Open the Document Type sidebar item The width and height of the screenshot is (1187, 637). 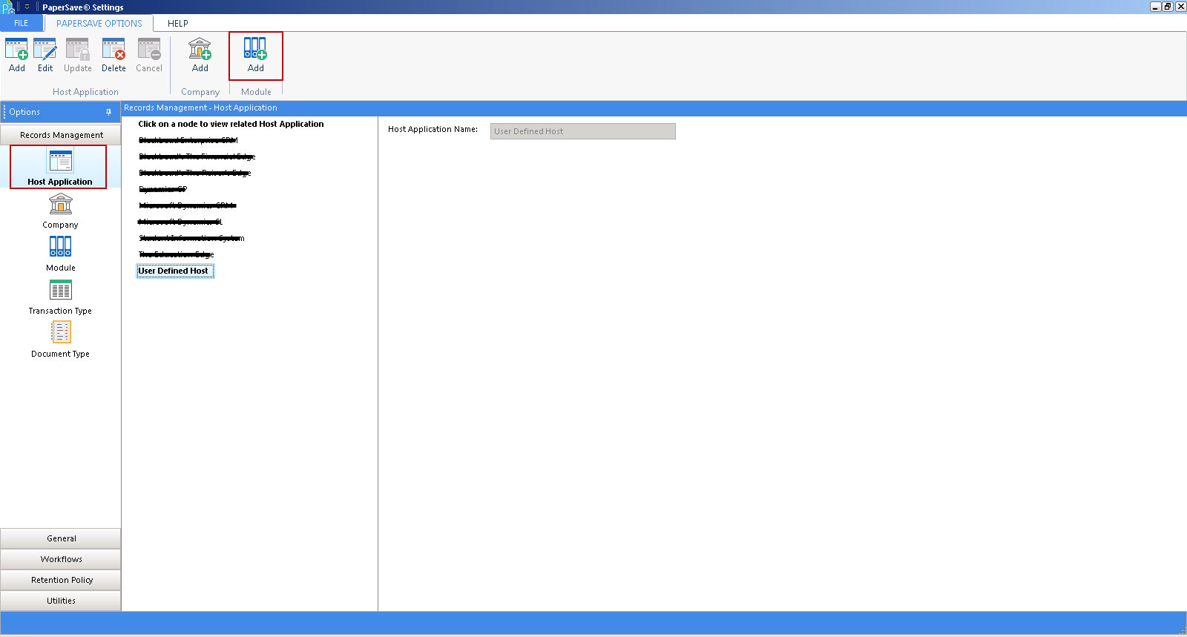tap(60, 340)
